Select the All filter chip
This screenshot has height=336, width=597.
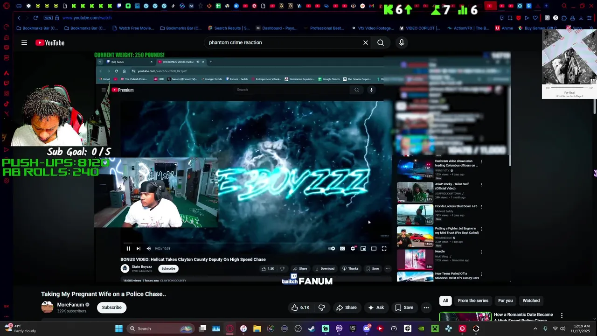445,301
